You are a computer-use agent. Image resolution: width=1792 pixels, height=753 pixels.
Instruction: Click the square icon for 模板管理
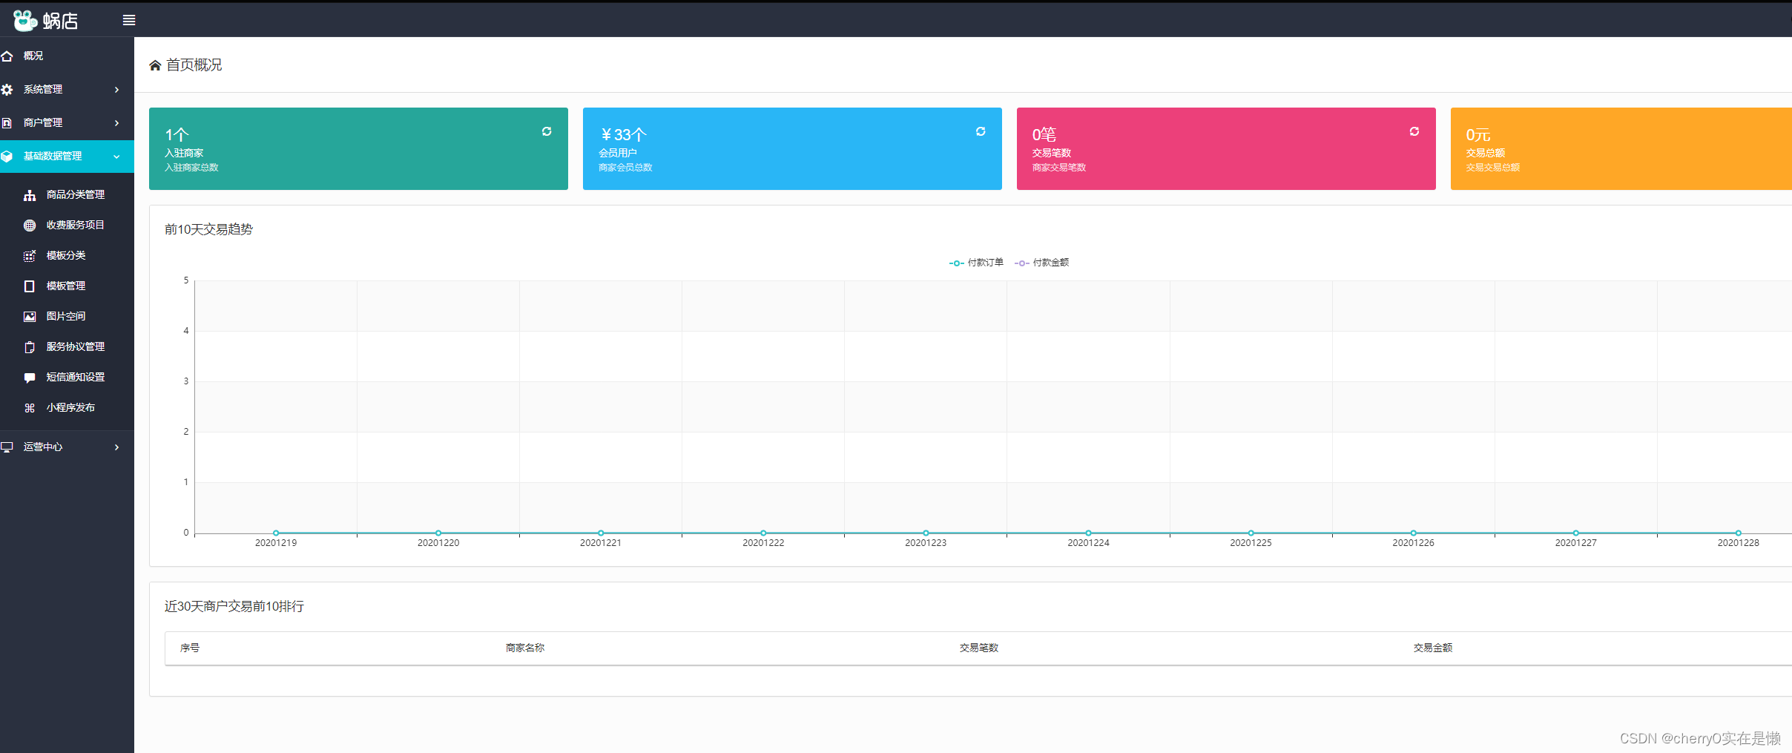click(x=30, y=286)
